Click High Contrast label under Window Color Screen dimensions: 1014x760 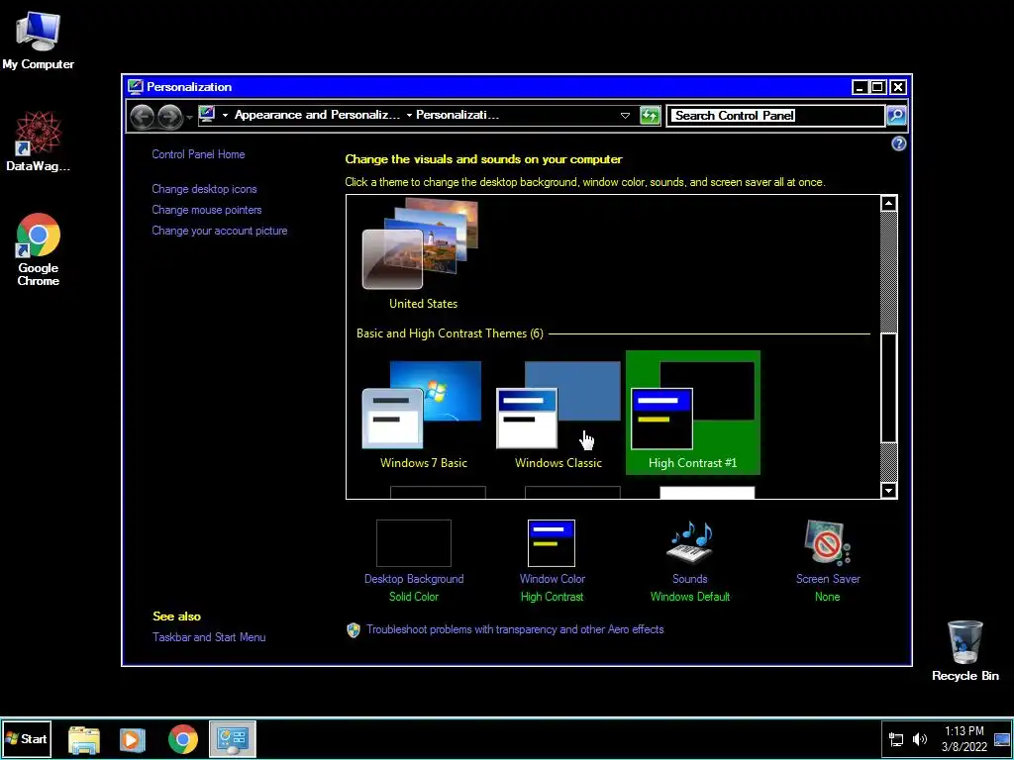point(552,597)
